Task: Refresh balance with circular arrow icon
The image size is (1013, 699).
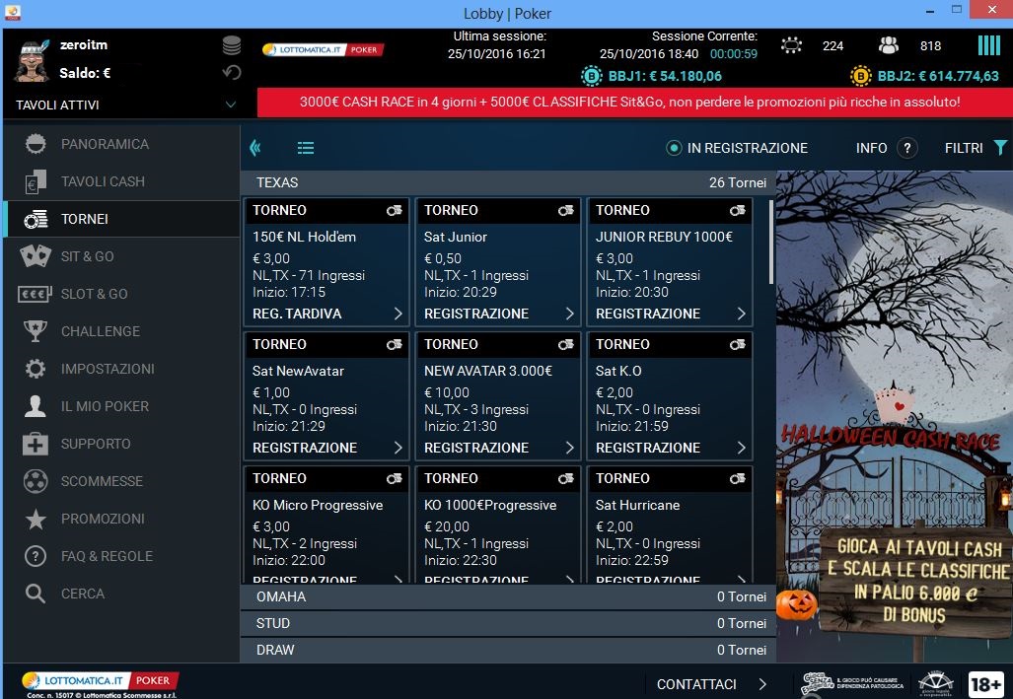Action: coord(232,72)
